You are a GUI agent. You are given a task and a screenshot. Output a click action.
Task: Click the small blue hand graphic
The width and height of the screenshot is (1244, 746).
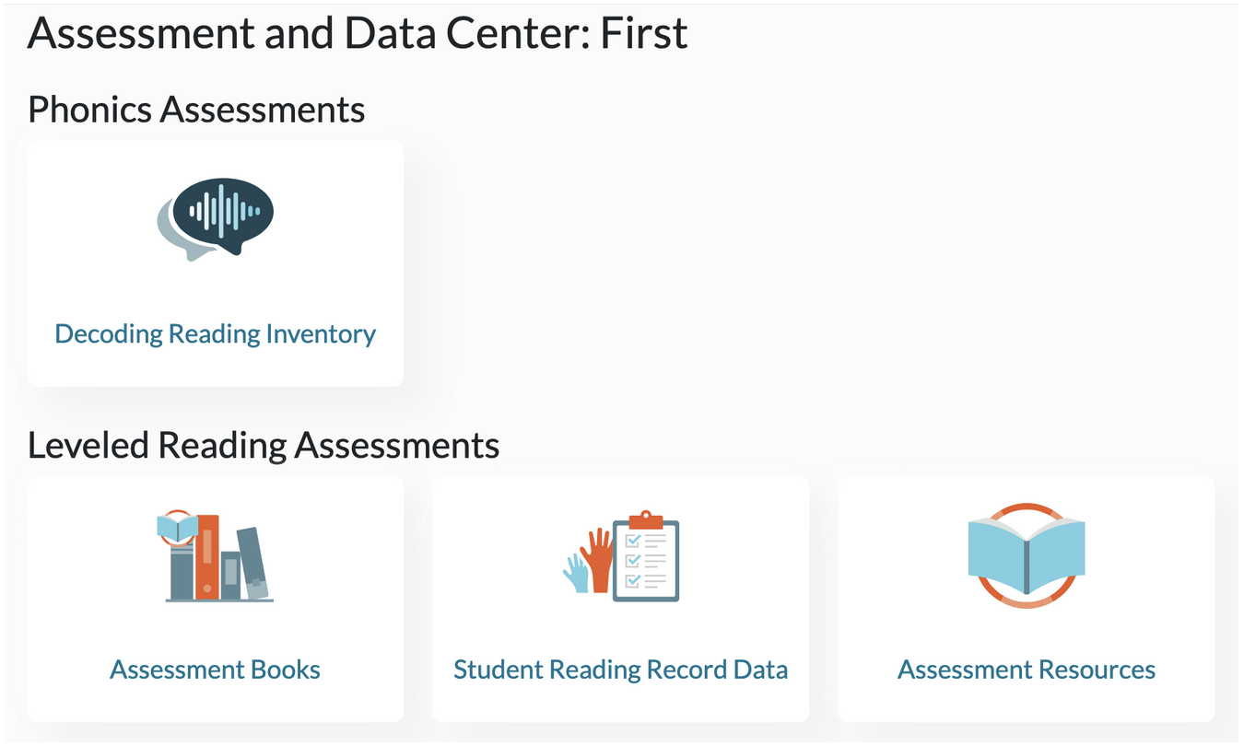[x=576, y=573]
